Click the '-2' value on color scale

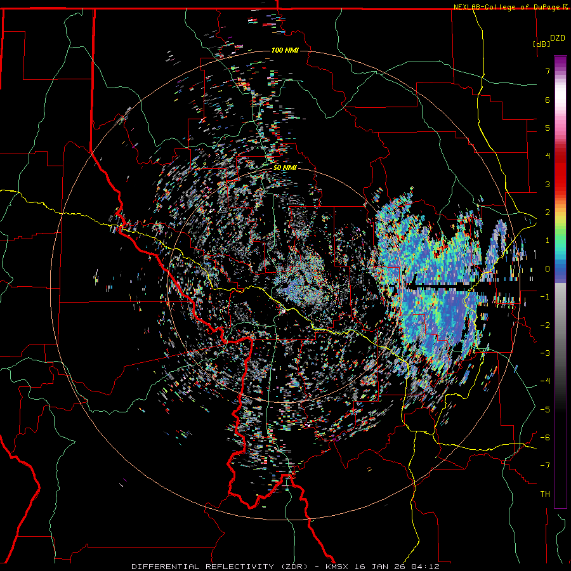pyautogui.click(x=545, y=325)
